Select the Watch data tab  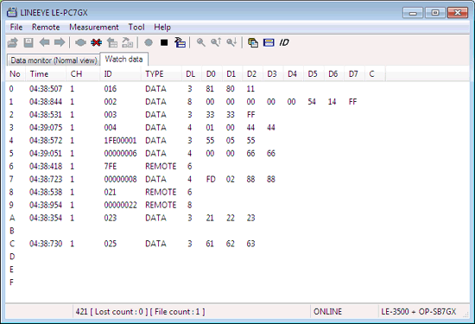123,59
